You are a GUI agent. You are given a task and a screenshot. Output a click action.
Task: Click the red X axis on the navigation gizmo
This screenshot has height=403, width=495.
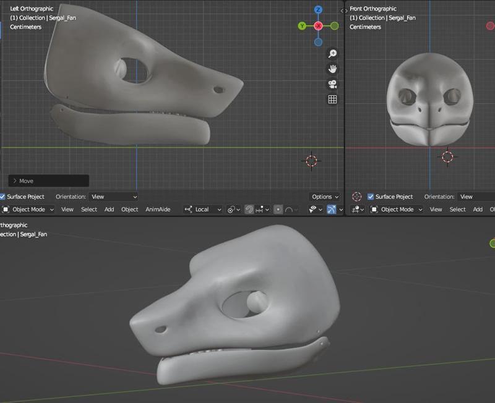coord(317,26)
